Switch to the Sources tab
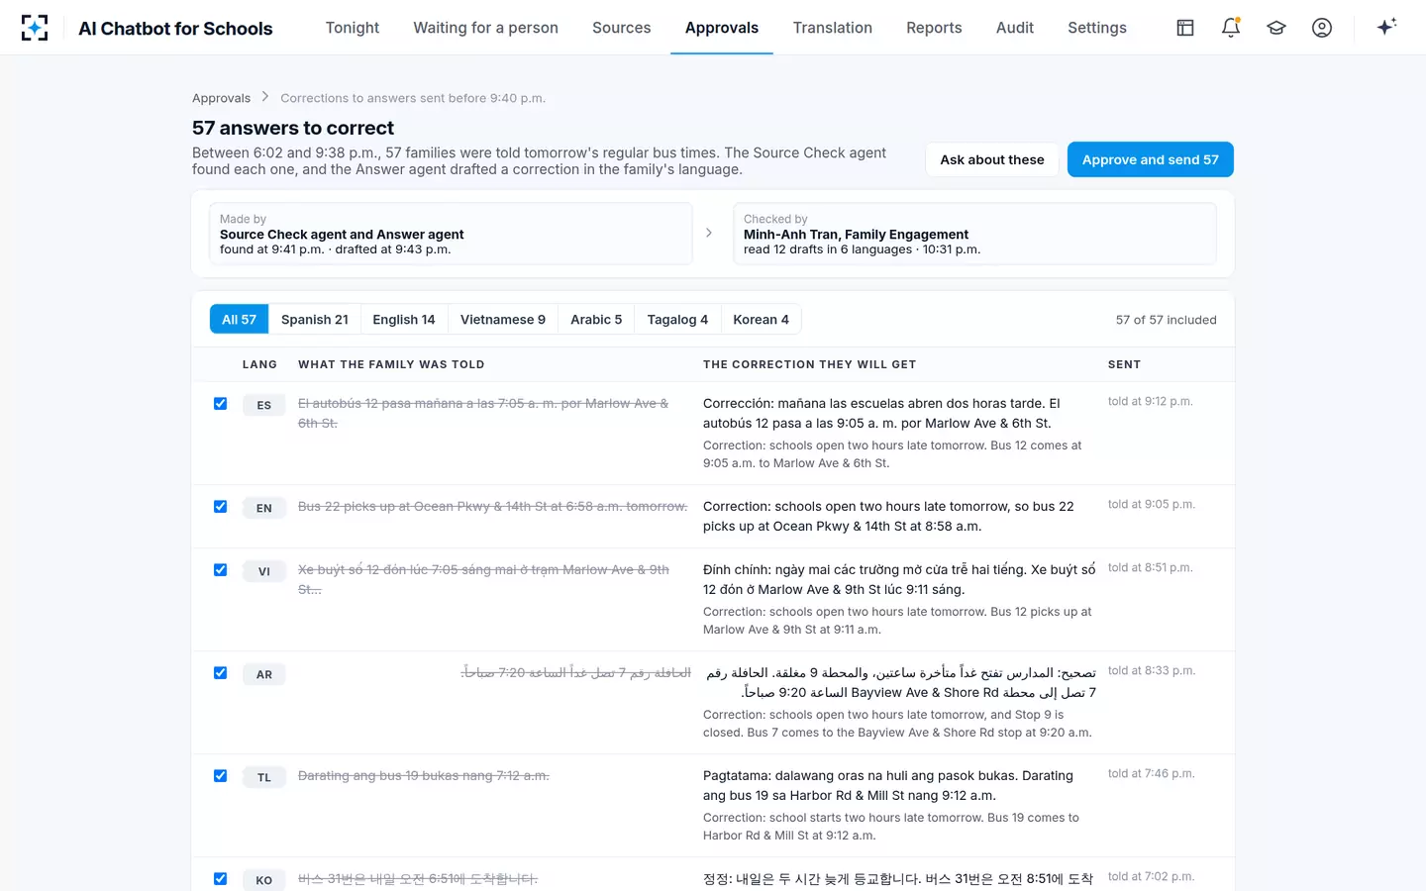The height and width of the screenshot is (891, 1426). pos(621,28)
